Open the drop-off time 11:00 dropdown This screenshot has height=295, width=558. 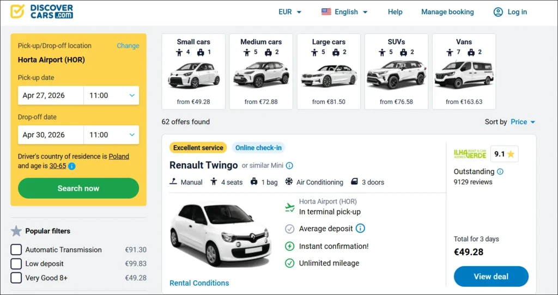(111, 134)
